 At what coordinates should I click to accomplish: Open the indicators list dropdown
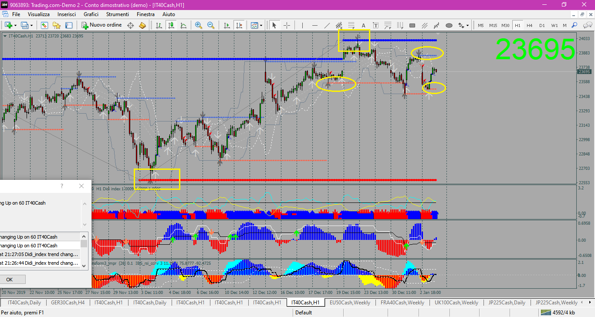coord(256,25)
